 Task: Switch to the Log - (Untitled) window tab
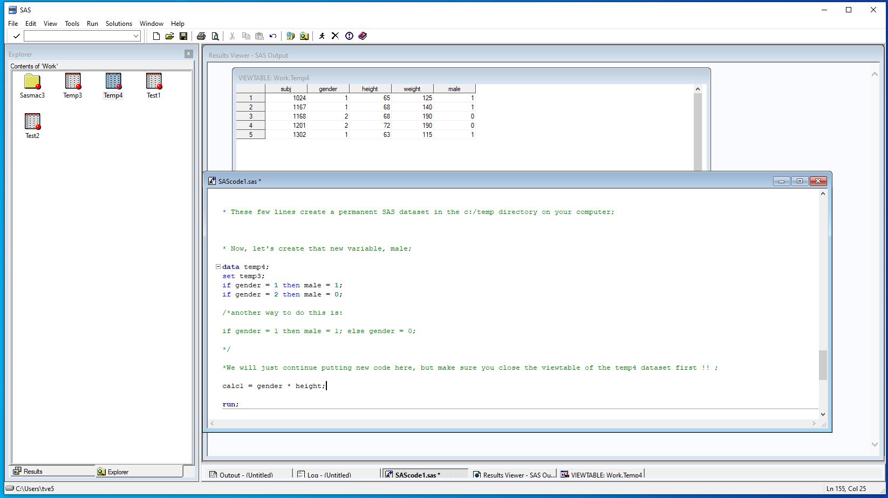tap(329, 475)
